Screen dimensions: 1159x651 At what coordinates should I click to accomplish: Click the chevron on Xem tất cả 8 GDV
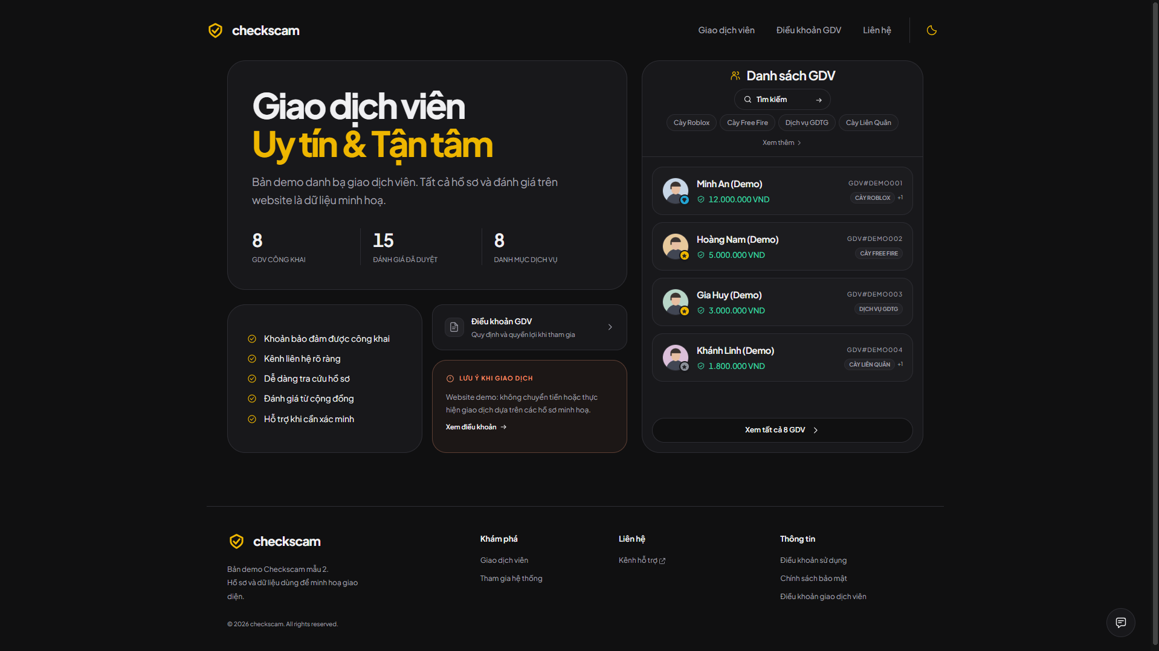(816, 431)
